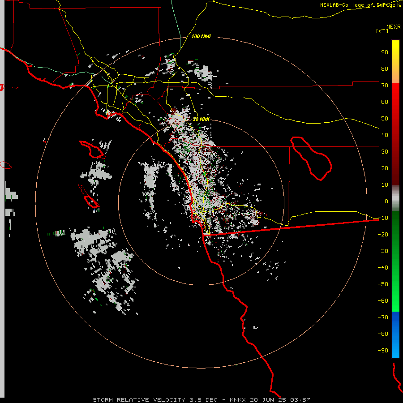Click the 30 value on the velocity scale
403x403 pixels.
385,152
